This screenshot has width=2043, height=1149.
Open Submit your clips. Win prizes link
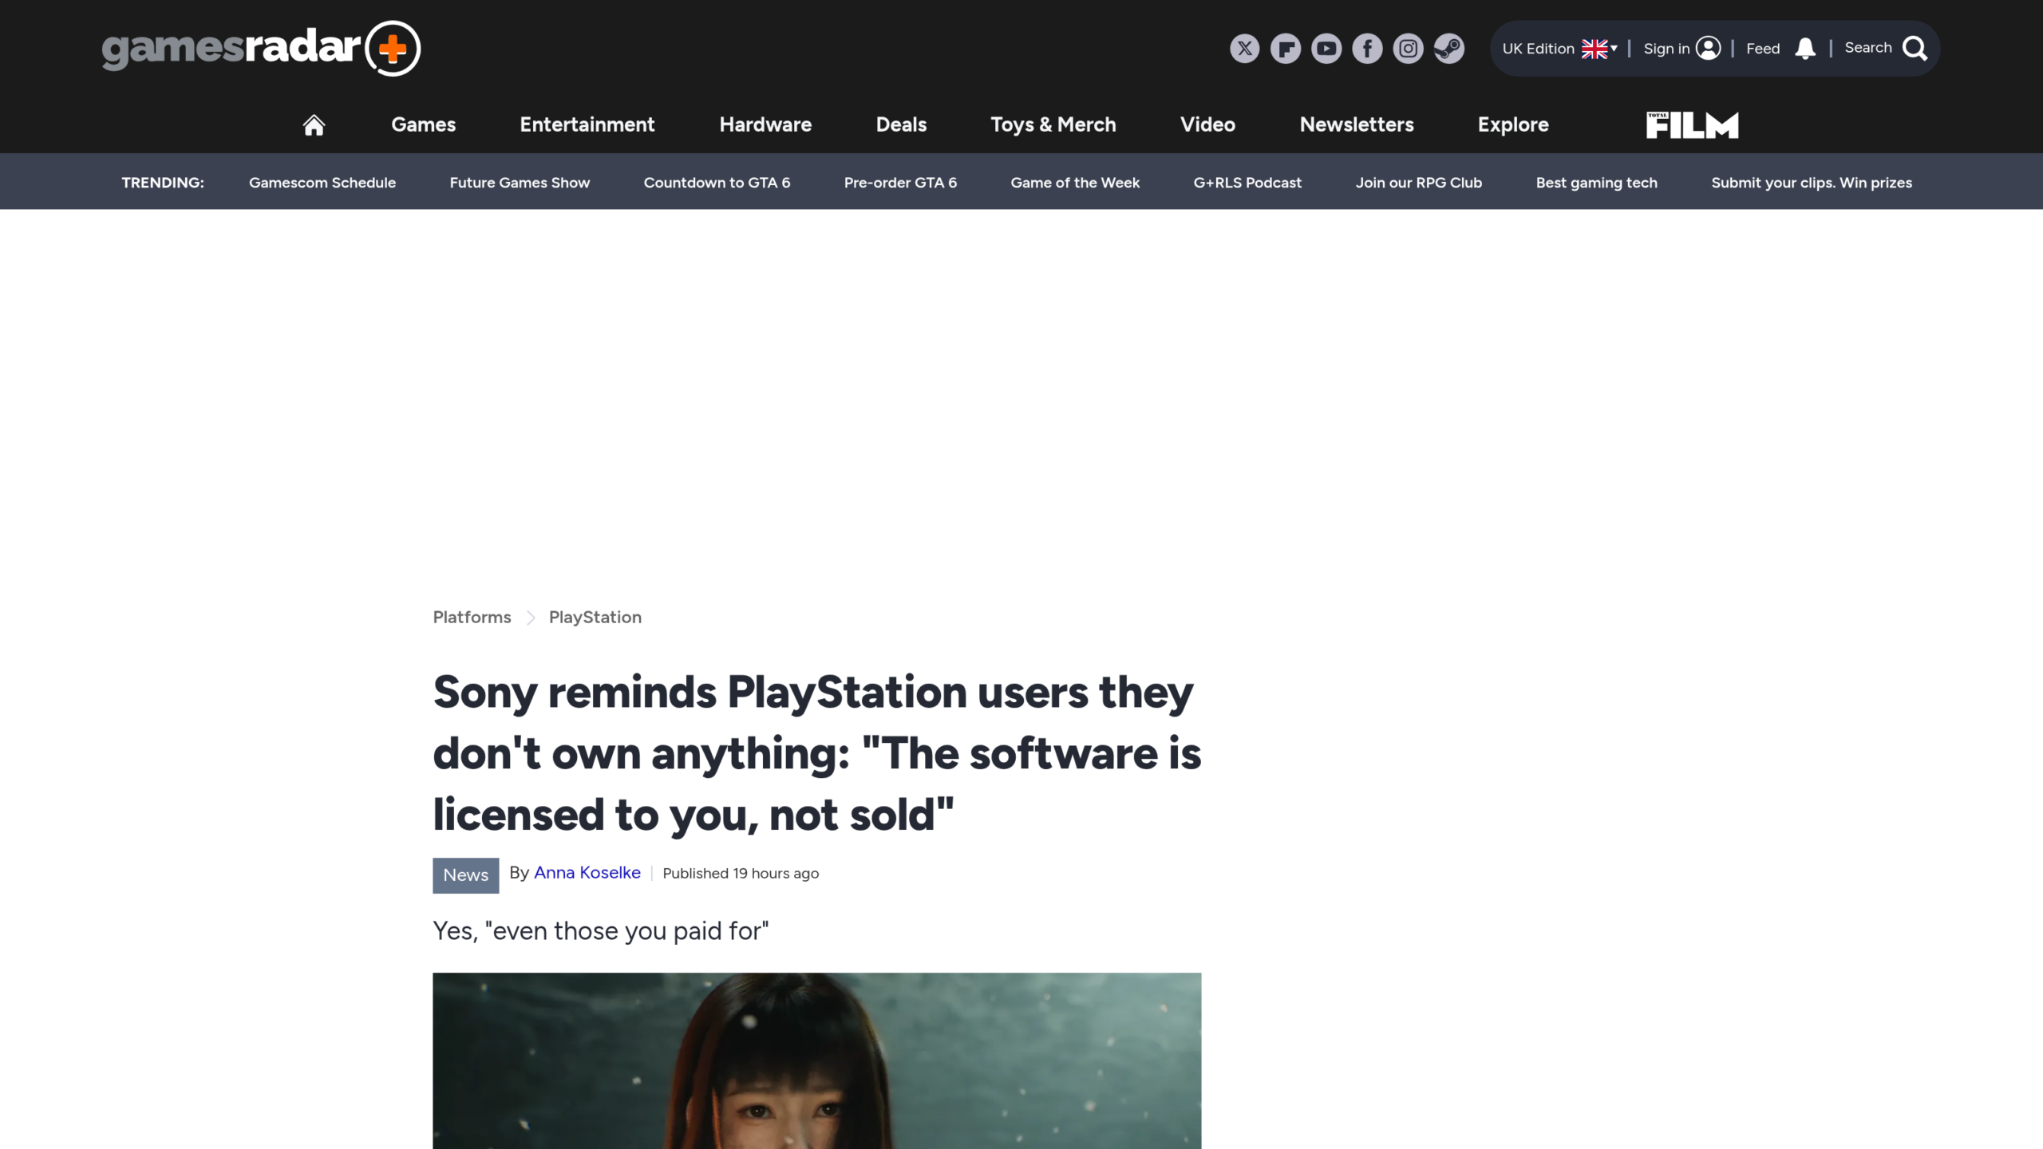(1812, 183)
